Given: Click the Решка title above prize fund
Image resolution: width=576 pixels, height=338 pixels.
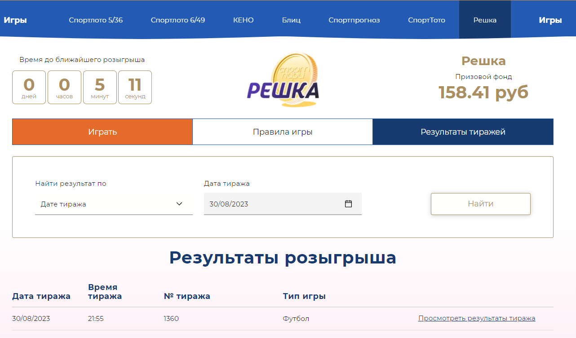Looking at the screenshot, I should click(483, 61).
